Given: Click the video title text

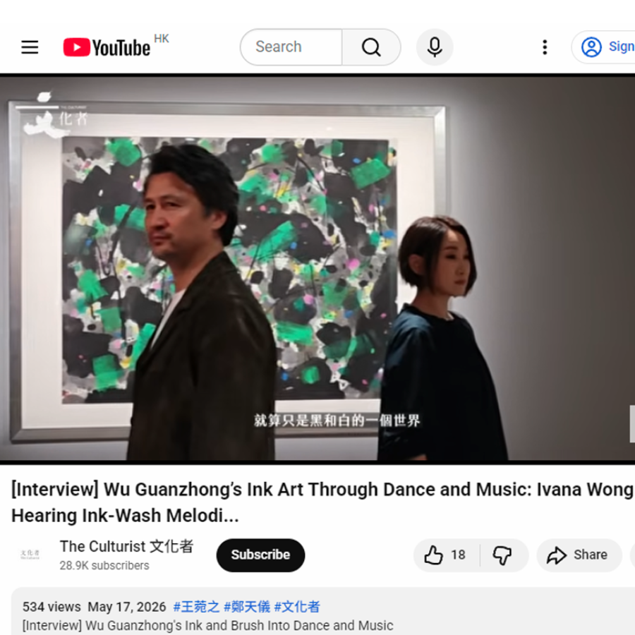Looking at the screenshot, I should [322, 502].
